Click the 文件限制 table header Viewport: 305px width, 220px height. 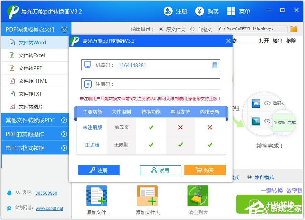(x=121, y=112)
